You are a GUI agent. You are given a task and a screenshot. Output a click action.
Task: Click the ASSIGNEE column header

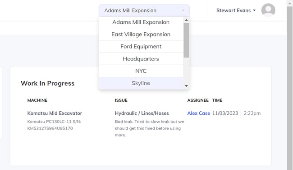198,100
